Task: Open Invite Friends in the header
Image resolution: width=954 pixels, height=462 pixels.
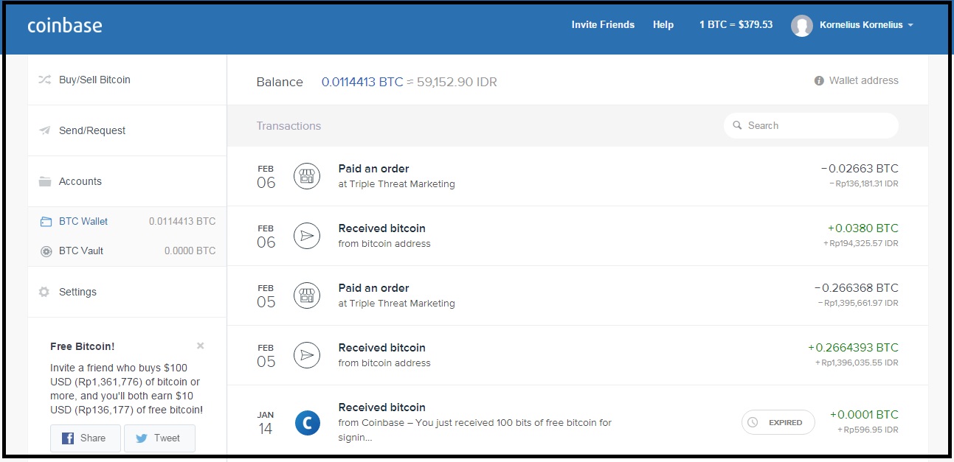Action: click(603, 25)
